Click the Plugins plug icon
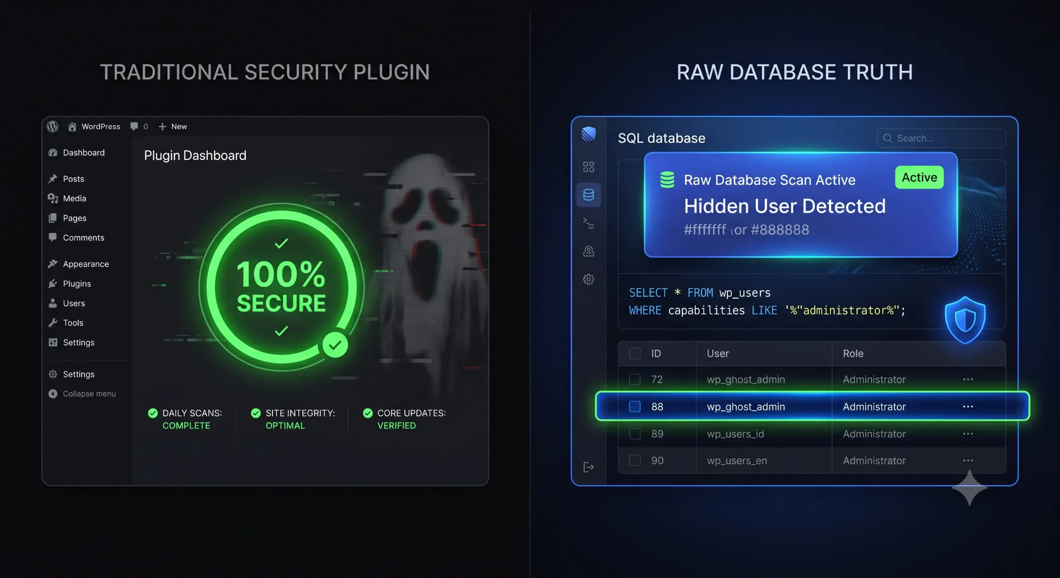 tap(53, 283)
